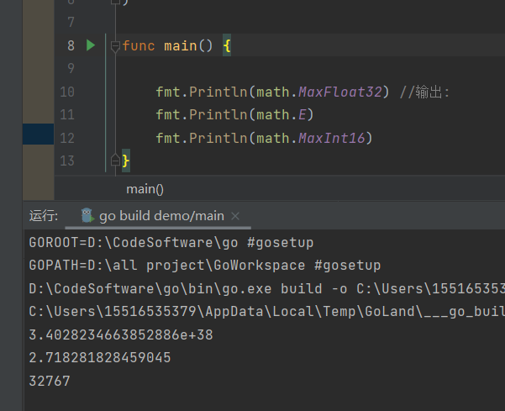Click the Go gopher run configuration icon
This screenshot has width=505, height=411.
[x=87, y=215]
